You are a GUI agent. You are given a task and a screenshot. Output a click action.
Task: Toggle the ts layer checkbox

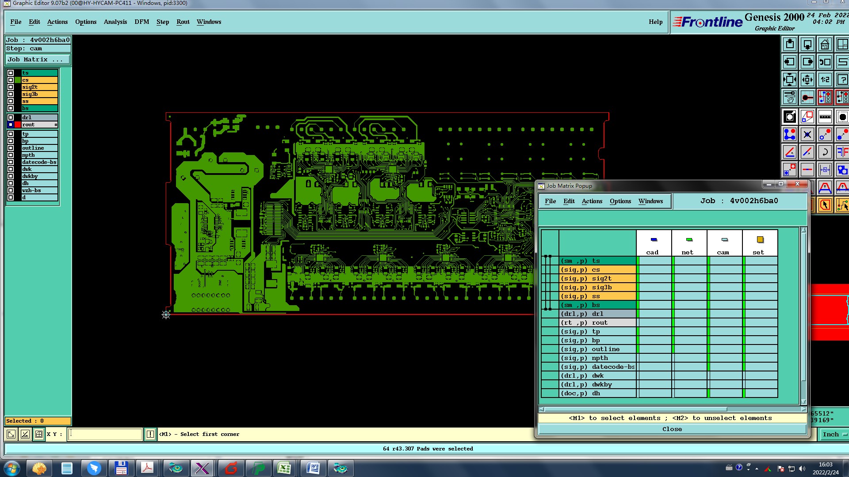pyautogui.click(x=11, y=73)
